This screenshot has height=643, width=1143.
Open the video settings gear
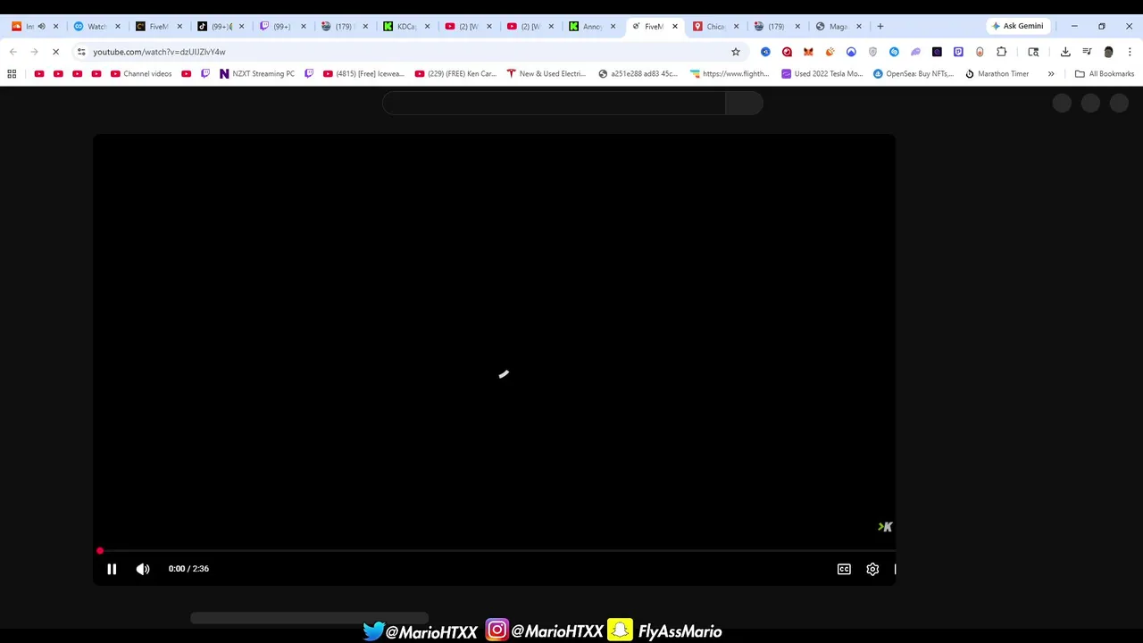click(x=872, y=569)
